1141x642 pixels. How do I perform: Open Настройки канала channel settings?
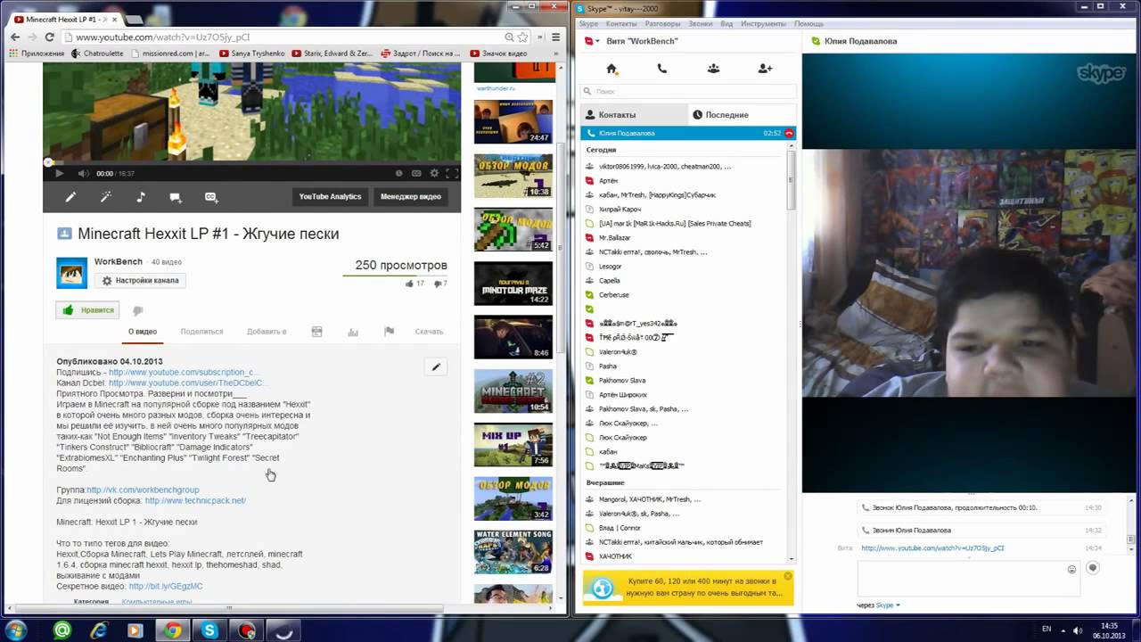[x=140, y=280]
